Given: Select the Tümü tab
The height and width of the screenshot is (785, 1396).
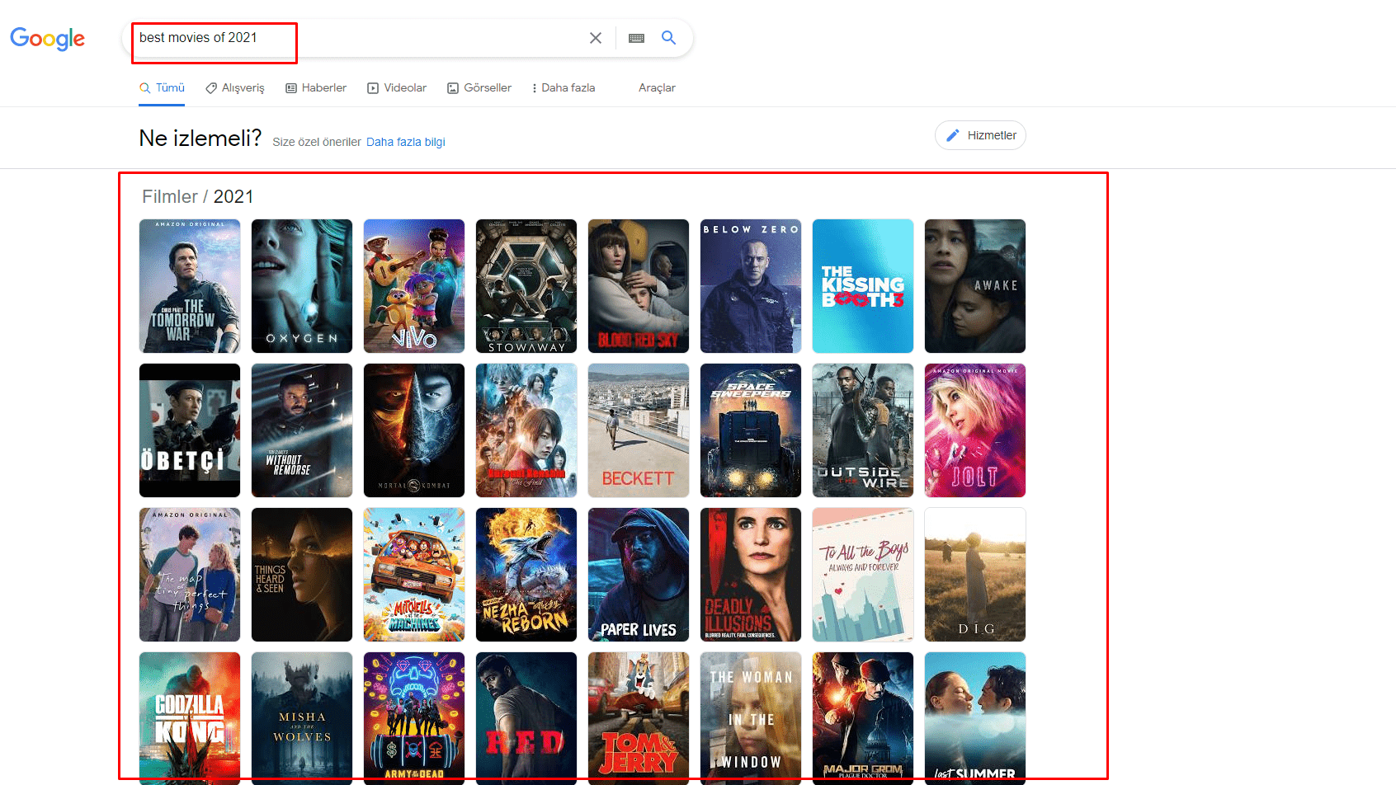Looking at the screenshot, I should coord(162,88).
